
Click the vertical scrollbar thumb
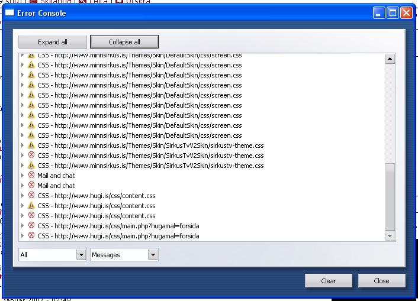coord(390,197)
